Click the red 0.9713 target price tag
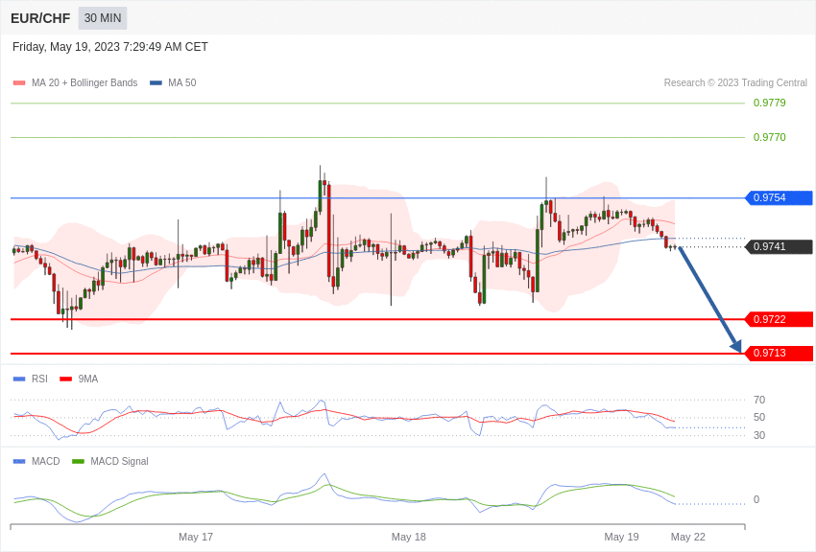 (780, 353)
